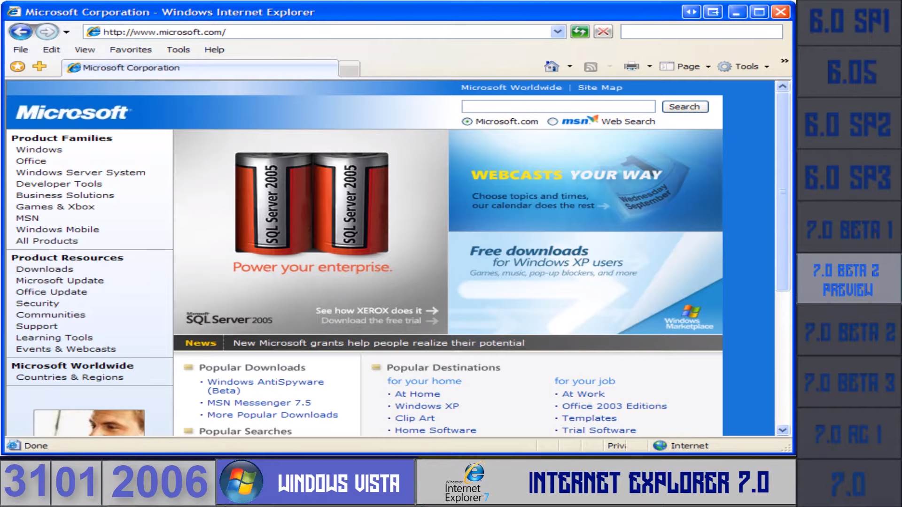This screenshot has width=902, height=507.
Task: Click the Forward navigation arrow
Action: tap(46, 31)
